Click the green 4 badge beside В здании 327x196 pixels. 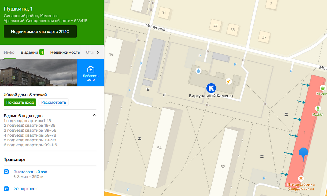click(x=42, y=52)
